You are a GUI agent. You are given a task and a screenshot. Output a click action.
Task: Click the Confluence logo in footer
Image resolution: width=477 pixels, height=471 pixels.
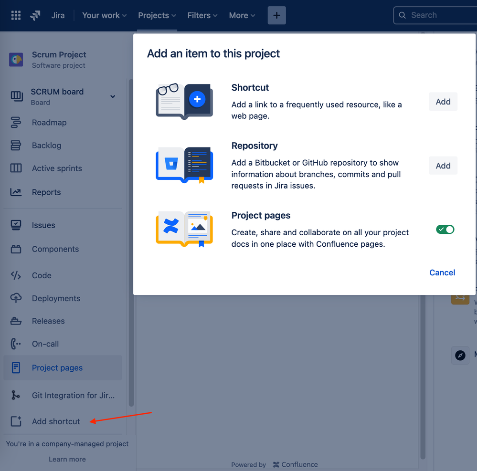(276, 464)
